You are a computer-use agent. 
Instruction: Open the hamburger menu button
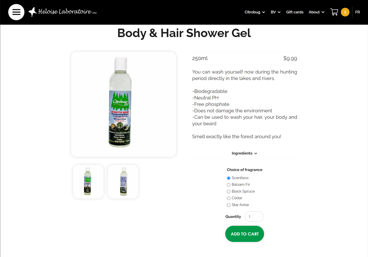16,12
